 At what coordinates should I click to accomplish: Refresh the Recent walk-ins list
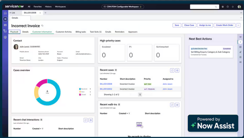[172, 105]
